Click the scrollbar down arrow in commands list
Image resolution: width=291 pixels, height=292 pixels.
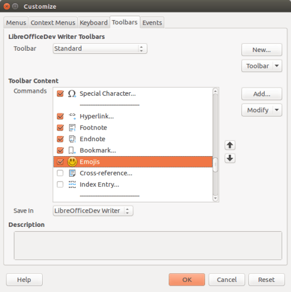[x=215, y=198]
